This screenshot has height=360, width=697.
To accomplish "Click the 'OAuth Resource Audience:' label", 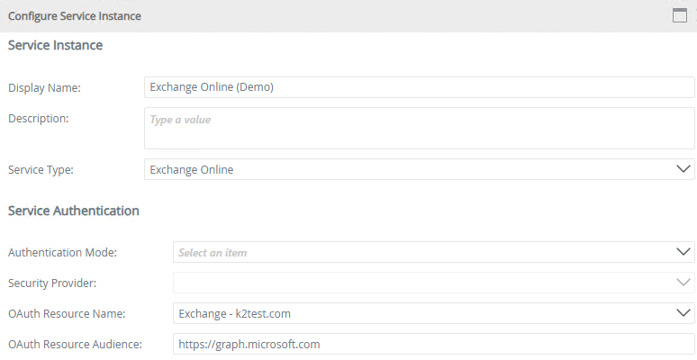I will click(75, 345).
